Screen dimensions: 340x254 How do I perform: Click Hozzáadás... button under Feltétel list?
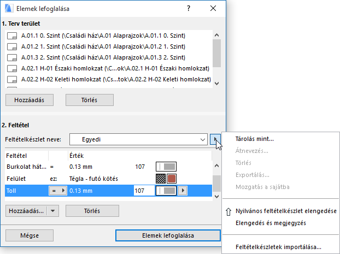[x=26, y=211]
